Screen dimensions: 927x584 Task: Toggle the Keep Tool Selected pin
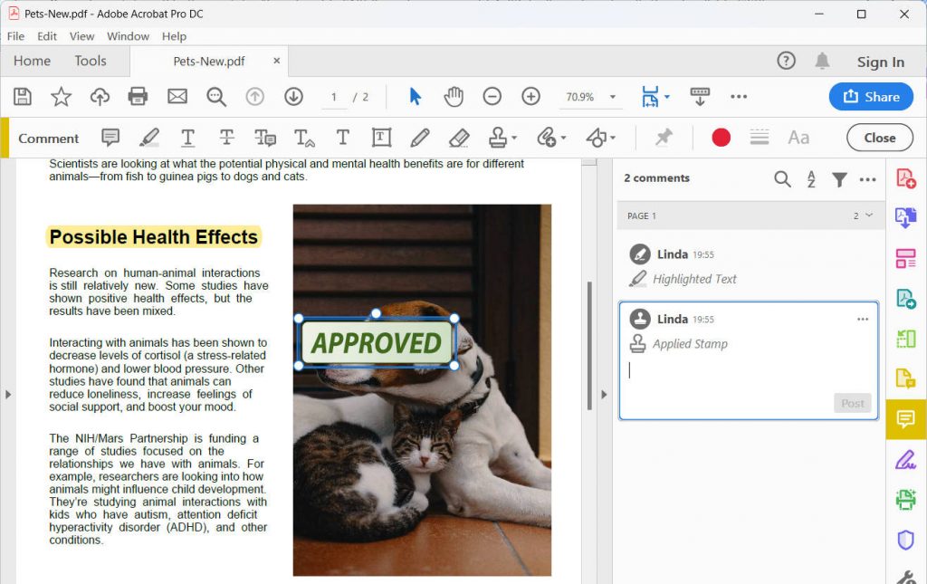point(664,138)
